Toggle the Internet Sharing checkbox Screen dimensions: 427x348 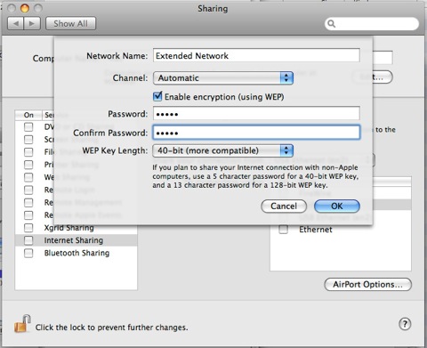click(28, 240)
